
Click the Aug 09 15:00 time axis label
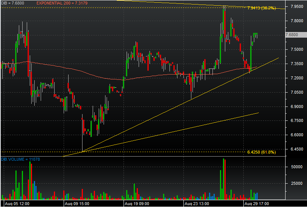coord(76,203)
